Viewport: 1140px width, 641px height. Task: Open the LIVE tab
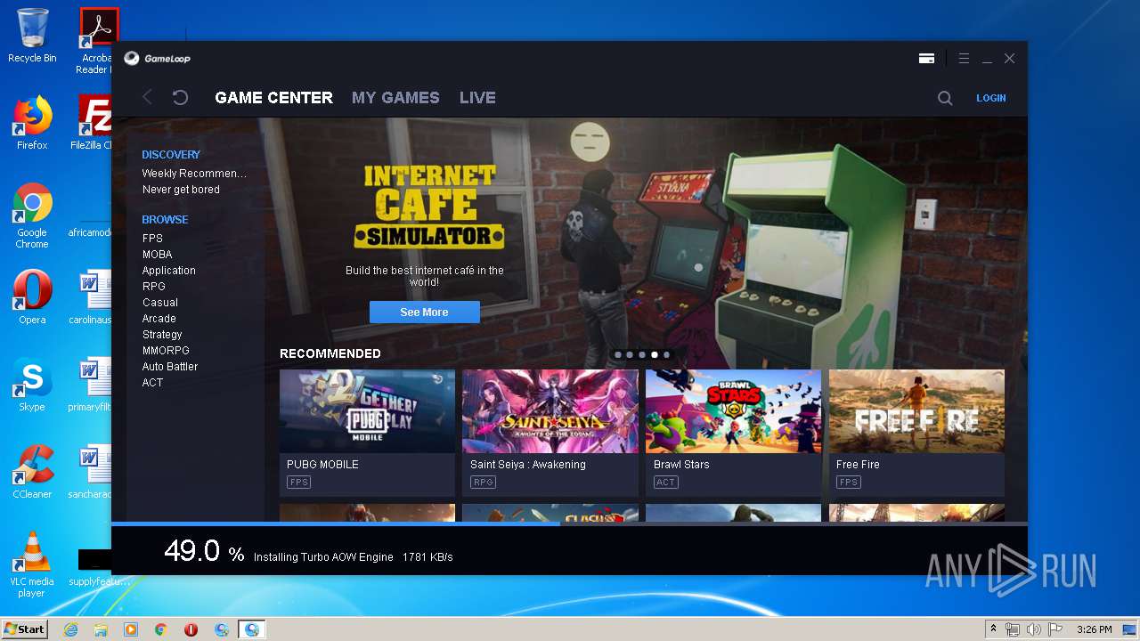point(477,97)
